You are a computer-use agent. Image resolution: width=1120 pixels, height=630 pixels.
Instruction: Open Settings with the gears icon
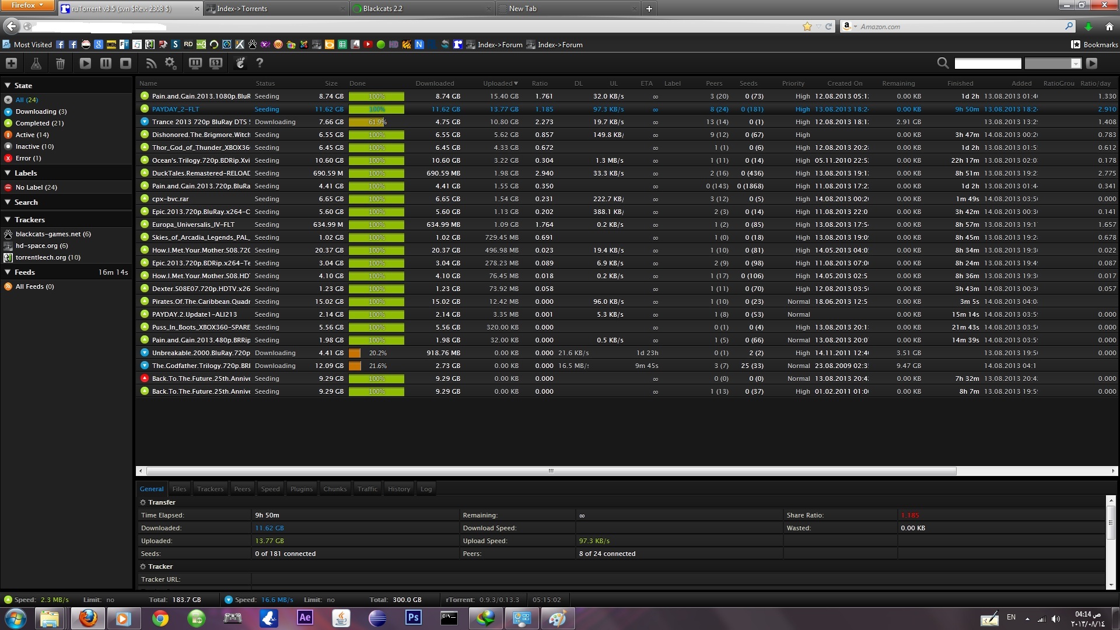(170, 63)
